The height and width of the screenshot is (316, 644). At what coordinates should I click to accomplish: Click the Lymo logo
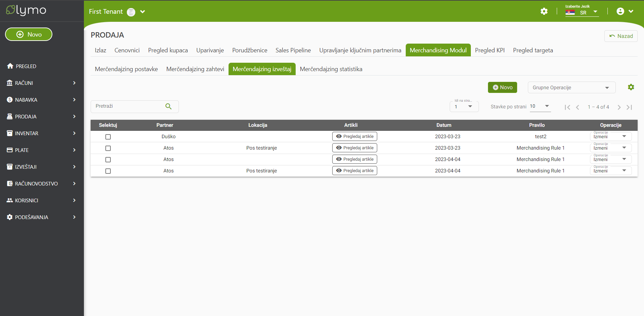tap(26, 10)
